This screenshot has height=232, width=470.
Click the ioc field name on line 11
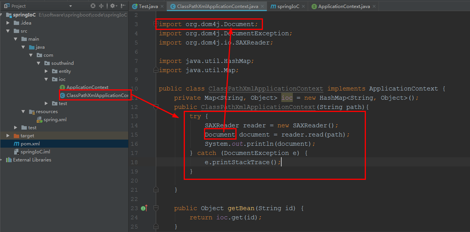(287, 98)
